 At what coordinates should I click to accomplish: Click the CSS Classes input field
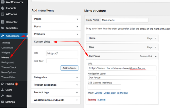(104, 87)
